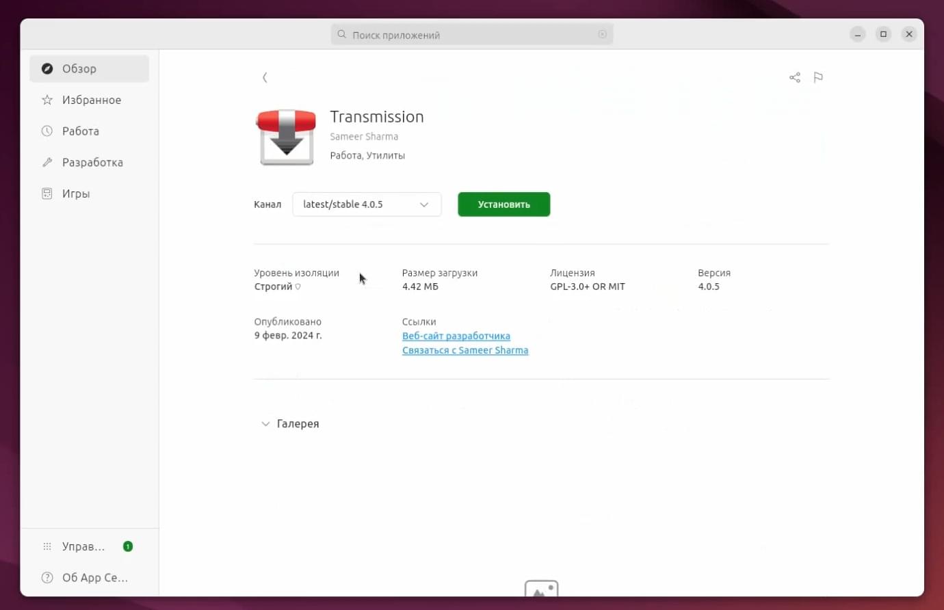944x610 pixels.
Task: Click the GPL-3.0+ OR MIT license value
Action: [x=588, y=287]
